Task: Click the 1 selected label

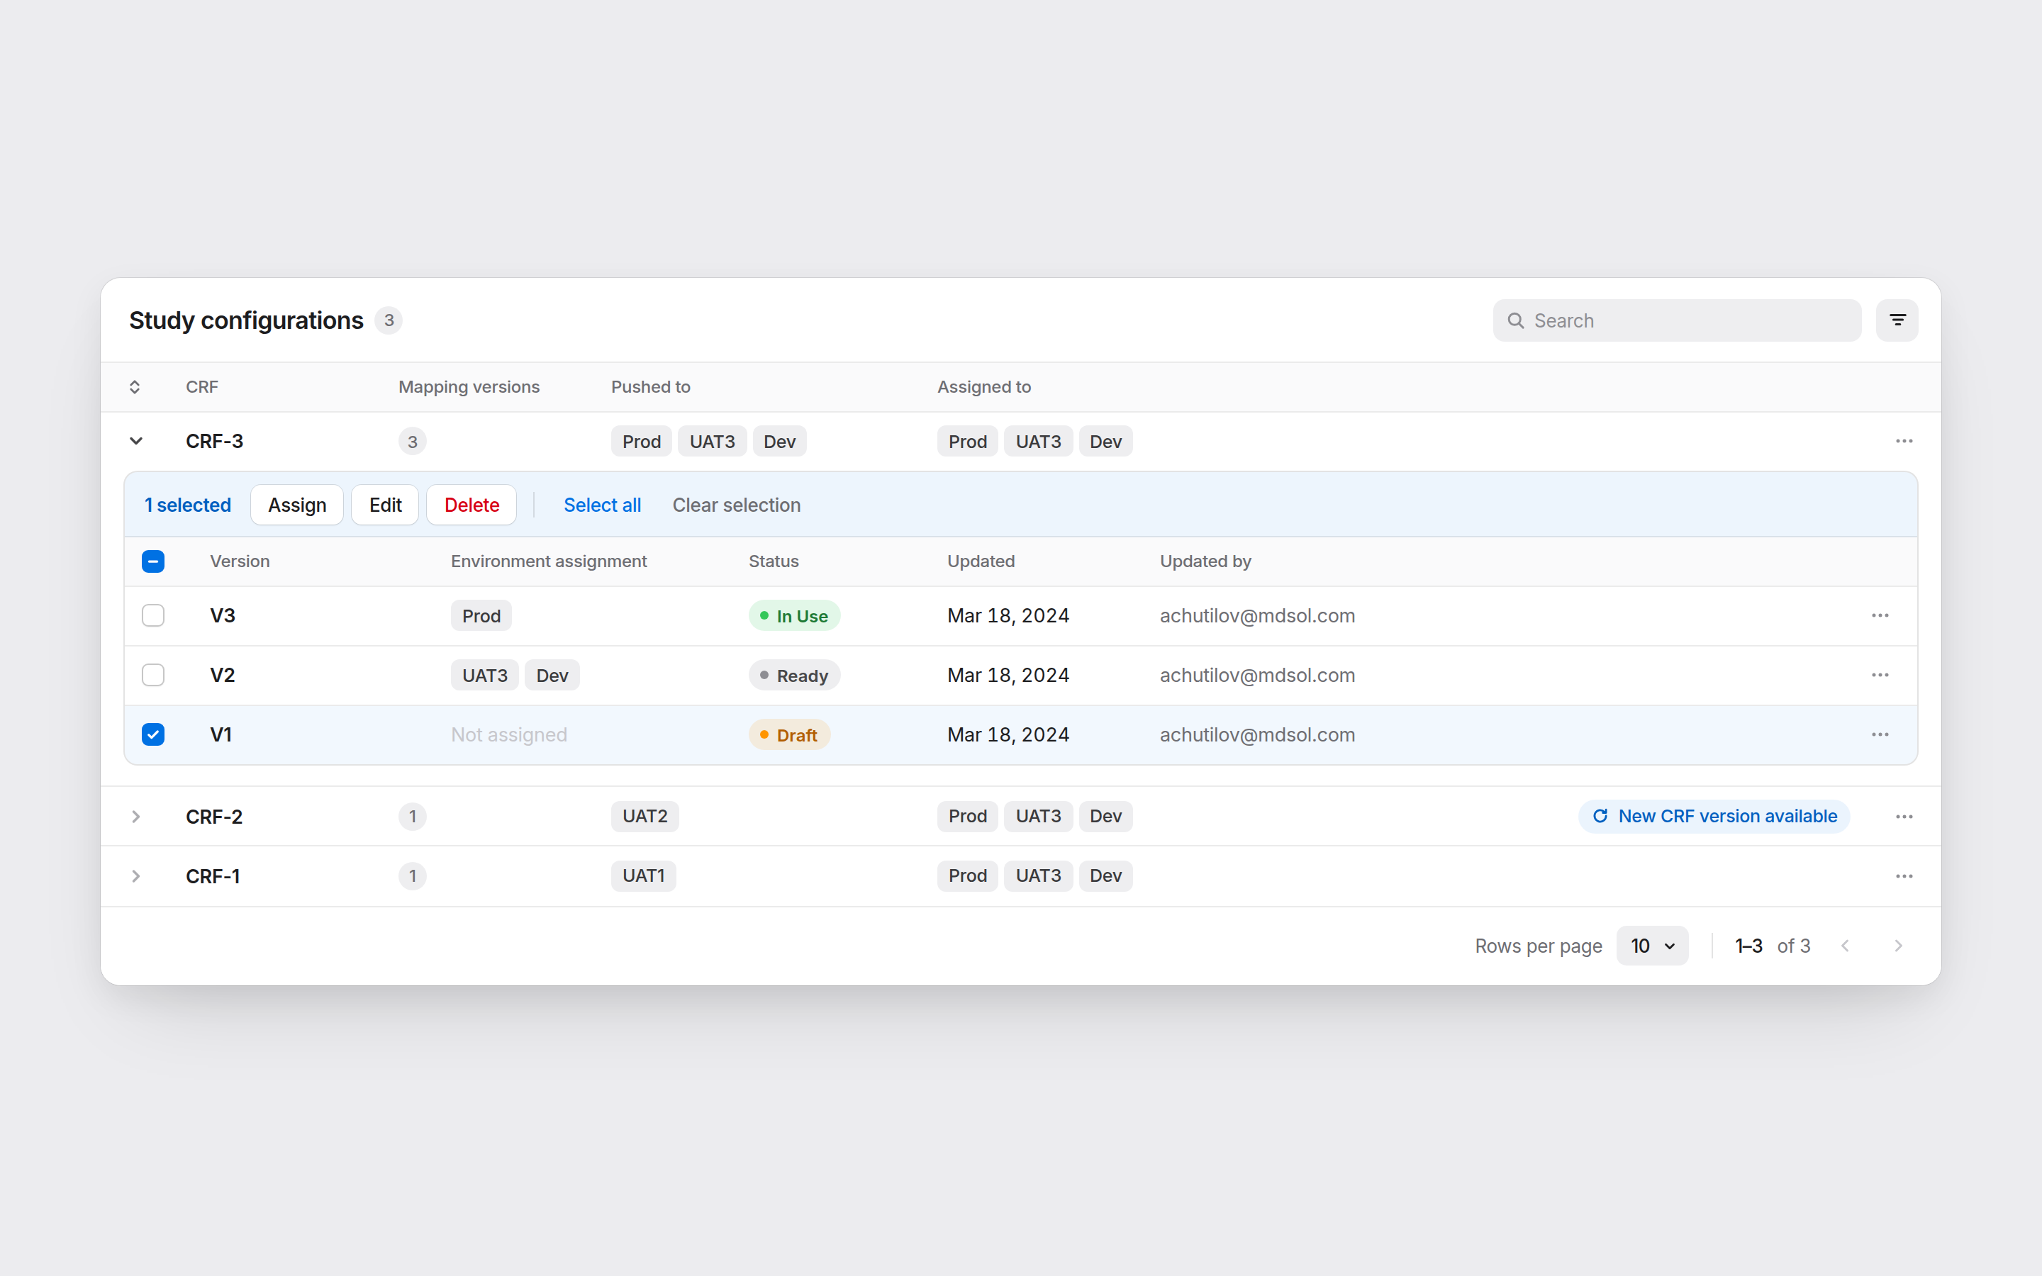Action: (x=187, y=505)
